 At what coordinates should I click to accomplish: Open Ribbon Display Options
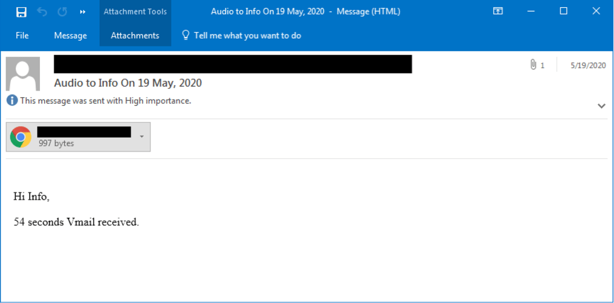(x=498, y=11)
